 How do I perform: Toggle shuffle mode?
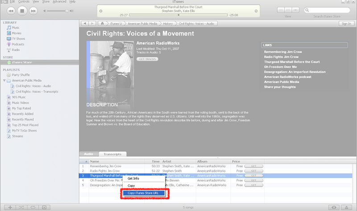[21, 207]
